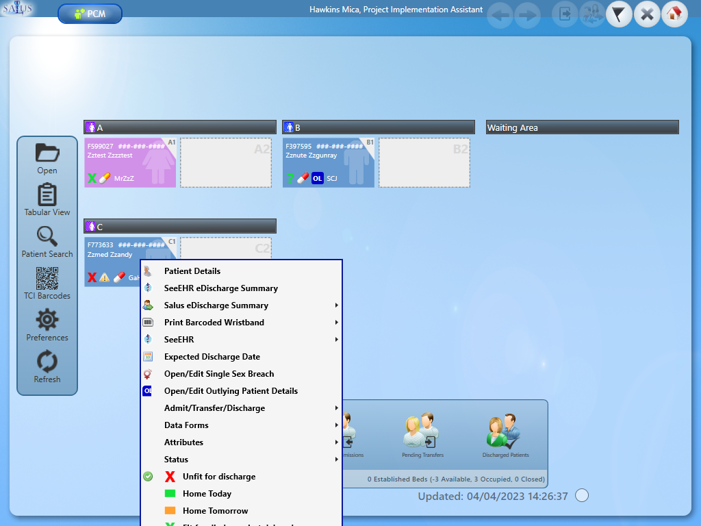This screenshot has height=526, width=701.
Task: Expand Attributes submenu
Action: coord(242,442)
